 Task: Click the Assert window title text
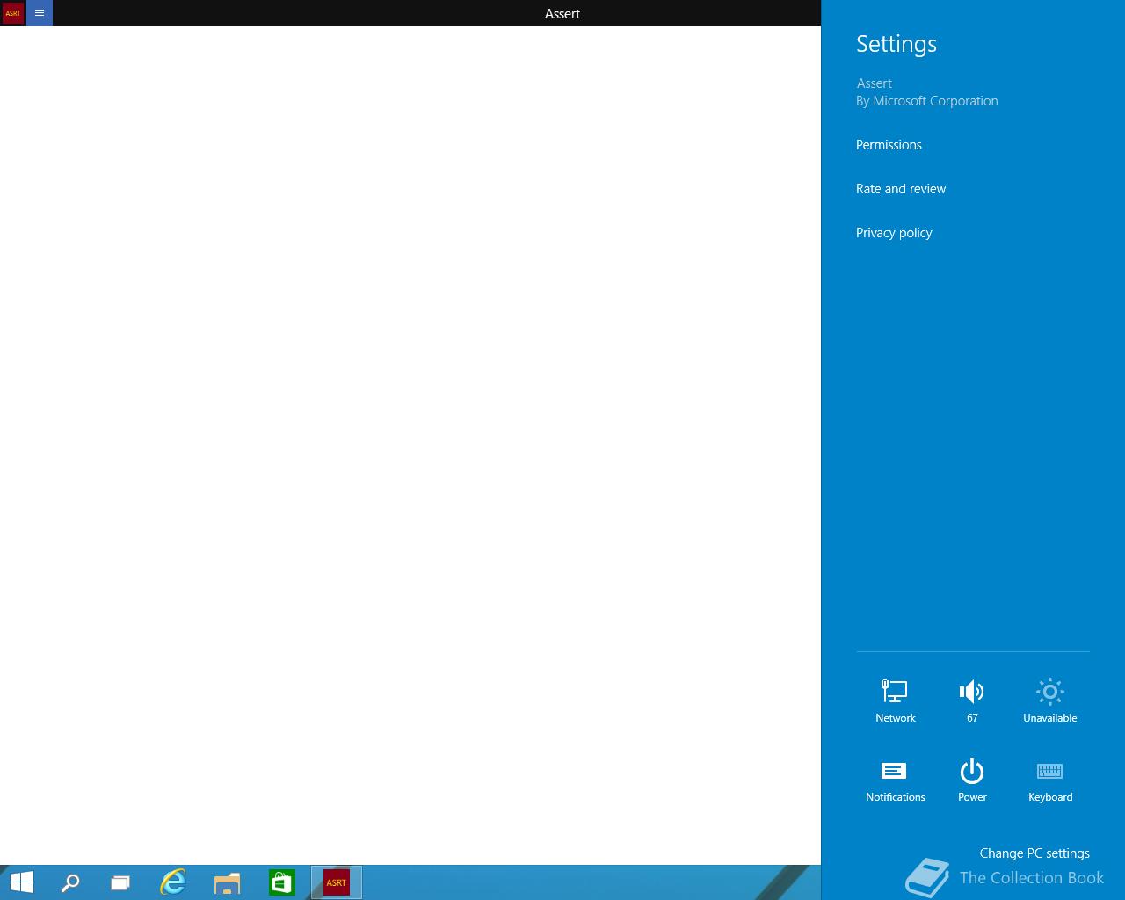[x=562, y=14]
